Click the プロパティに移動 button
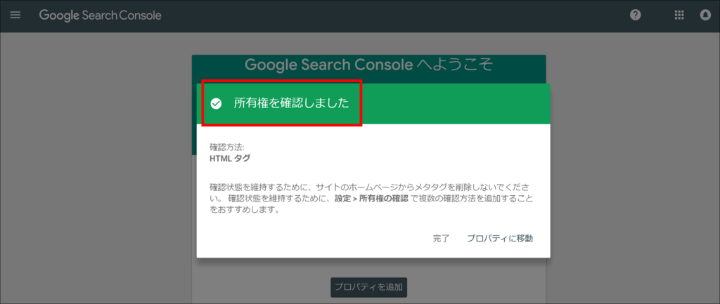The height and width of the screenshot is (304, 720). tap(500, 239)
